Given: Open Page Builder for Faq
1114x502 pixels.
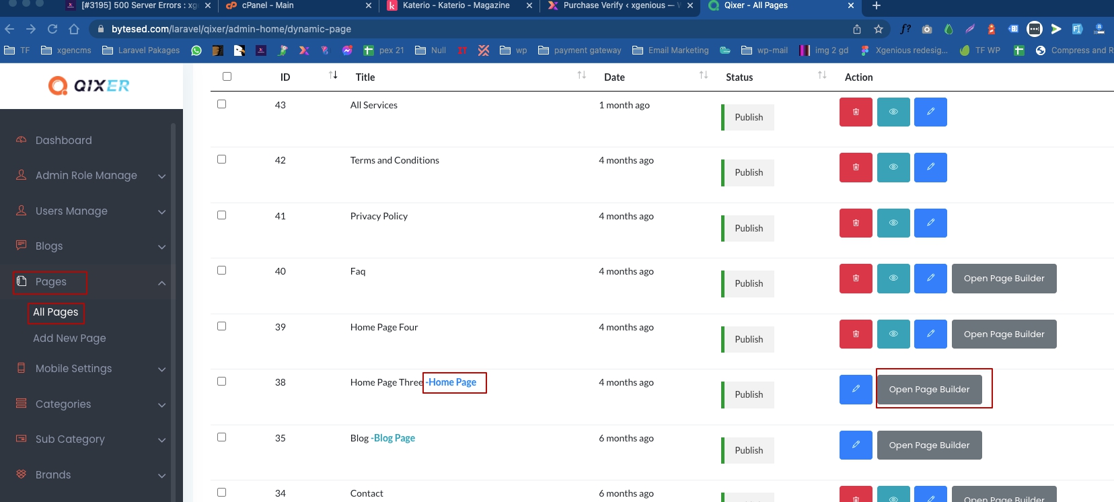Looking at the screenshot, I should (1004, 279).
